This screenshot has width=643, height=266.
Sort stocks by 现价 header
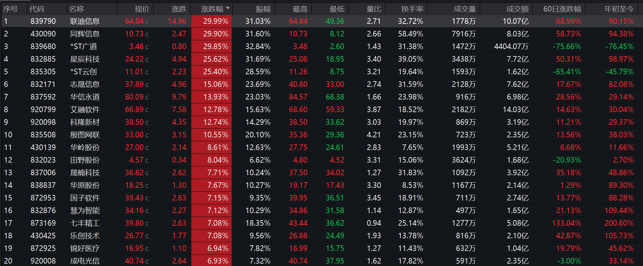tap(142, 9)
